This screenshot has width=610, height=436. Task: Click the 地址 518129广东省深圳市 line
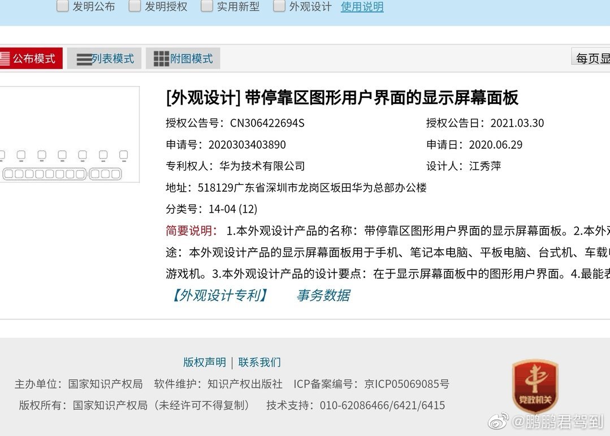(x=296, y=188)
